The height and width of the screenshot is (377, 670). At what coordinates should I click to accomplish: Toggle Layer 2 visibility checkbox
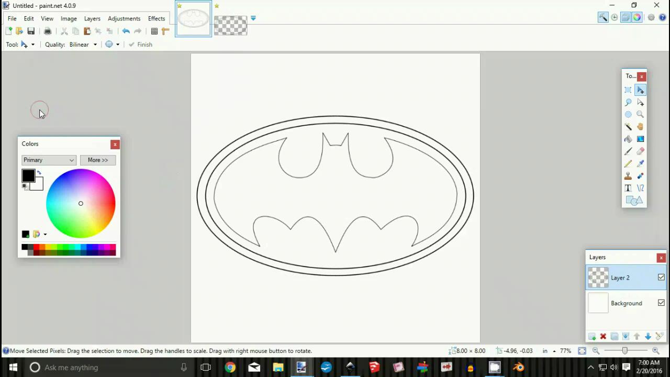click(661, 278)
